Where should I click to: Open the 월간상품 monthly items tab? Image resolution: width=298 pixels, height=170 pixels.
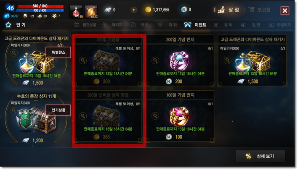[85, 25]
